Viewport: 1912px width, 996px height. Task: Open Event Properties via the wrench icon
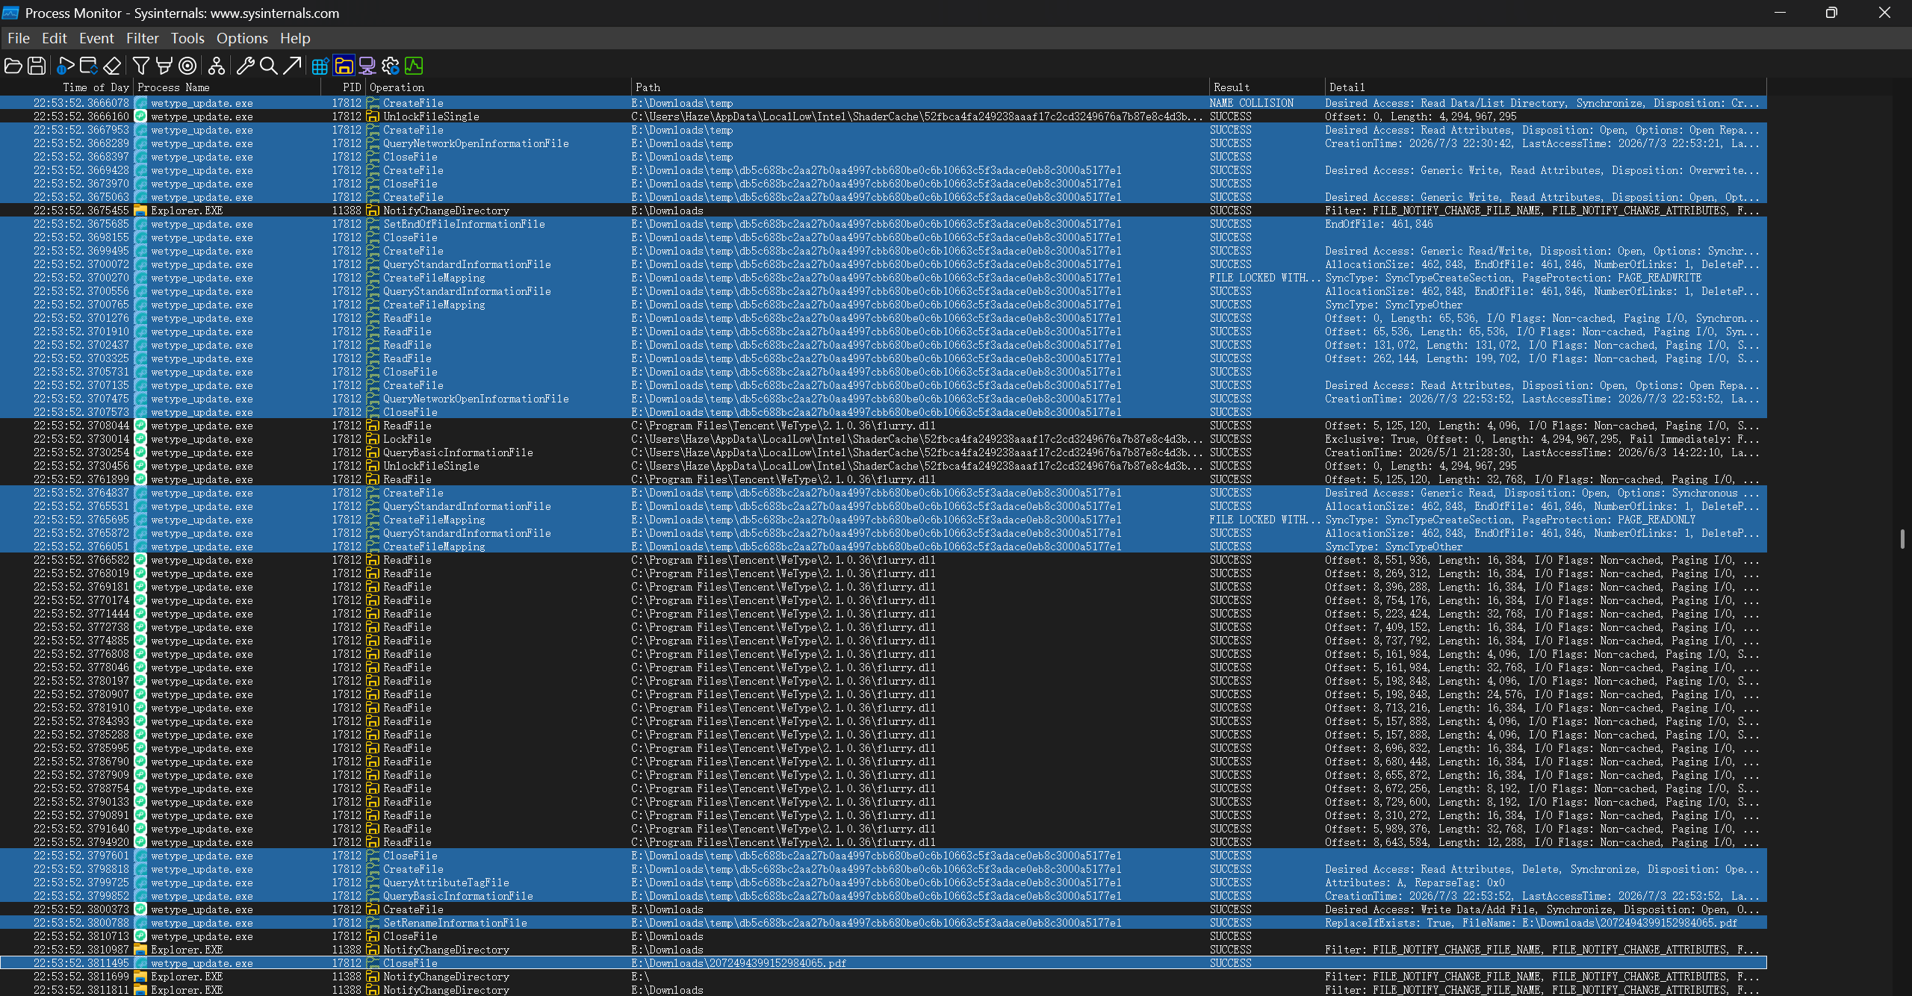[245, 66]
